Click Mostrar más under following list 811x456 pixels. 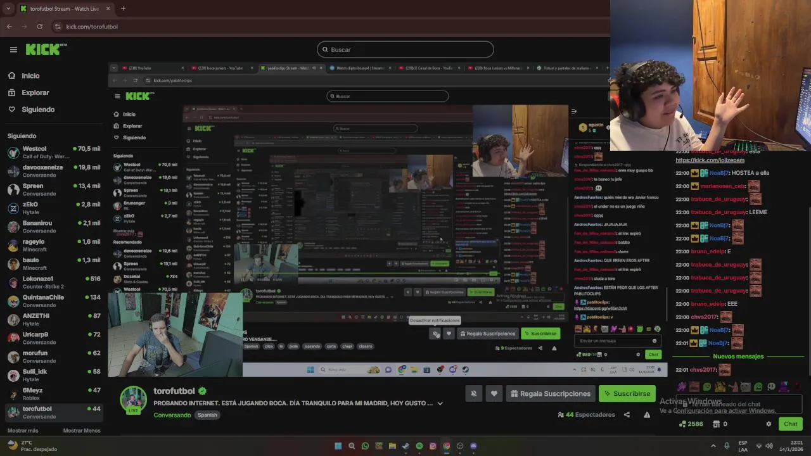click(23, 431)
